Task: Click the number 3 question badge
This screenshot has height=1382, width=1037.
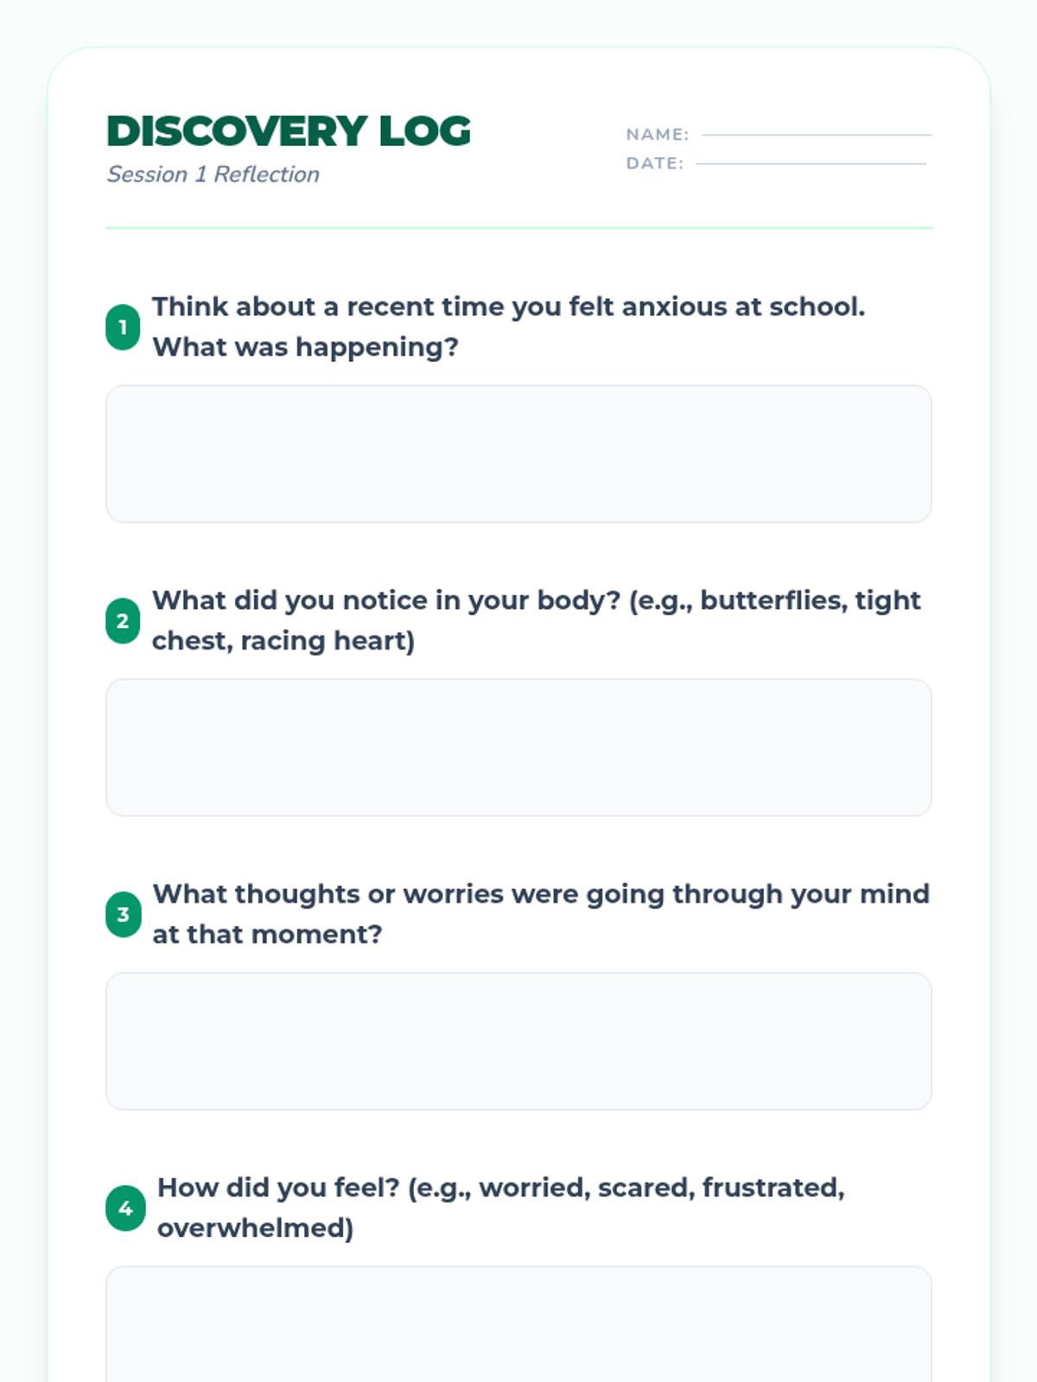Action: coord(123,915)
